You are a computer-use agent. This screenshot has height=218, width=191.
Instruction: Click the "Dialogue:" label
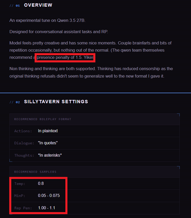pos(24,143)
